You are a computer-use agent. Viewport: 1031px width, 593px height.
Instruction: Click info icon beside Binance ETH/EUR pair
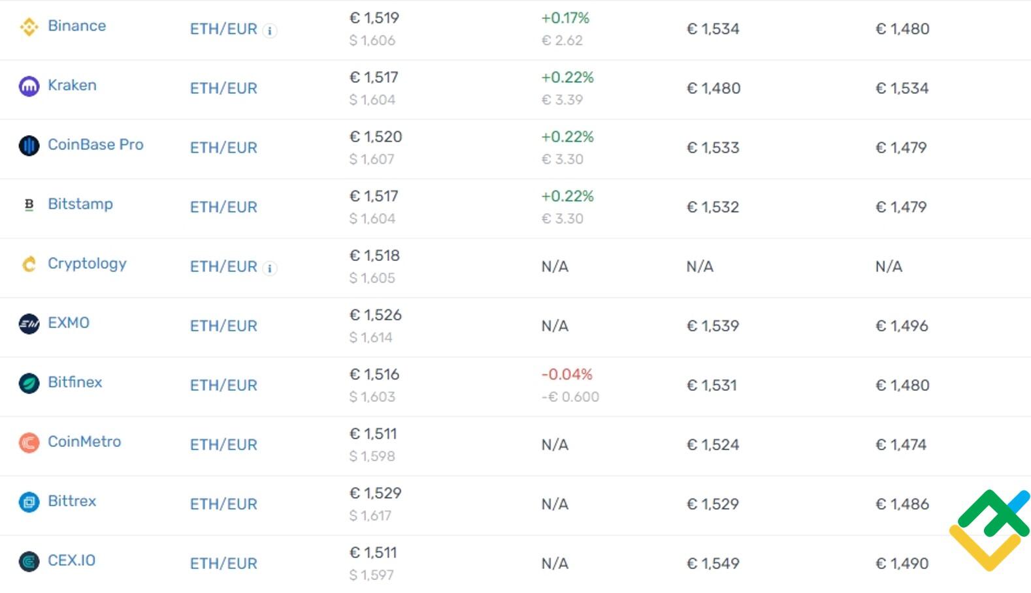(270, 31)
